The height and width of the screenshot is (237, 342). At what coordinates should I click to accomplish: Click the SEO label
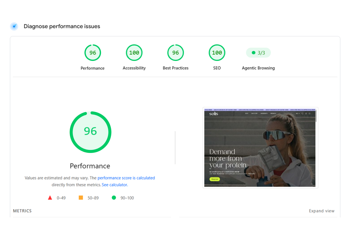(217, 68)
